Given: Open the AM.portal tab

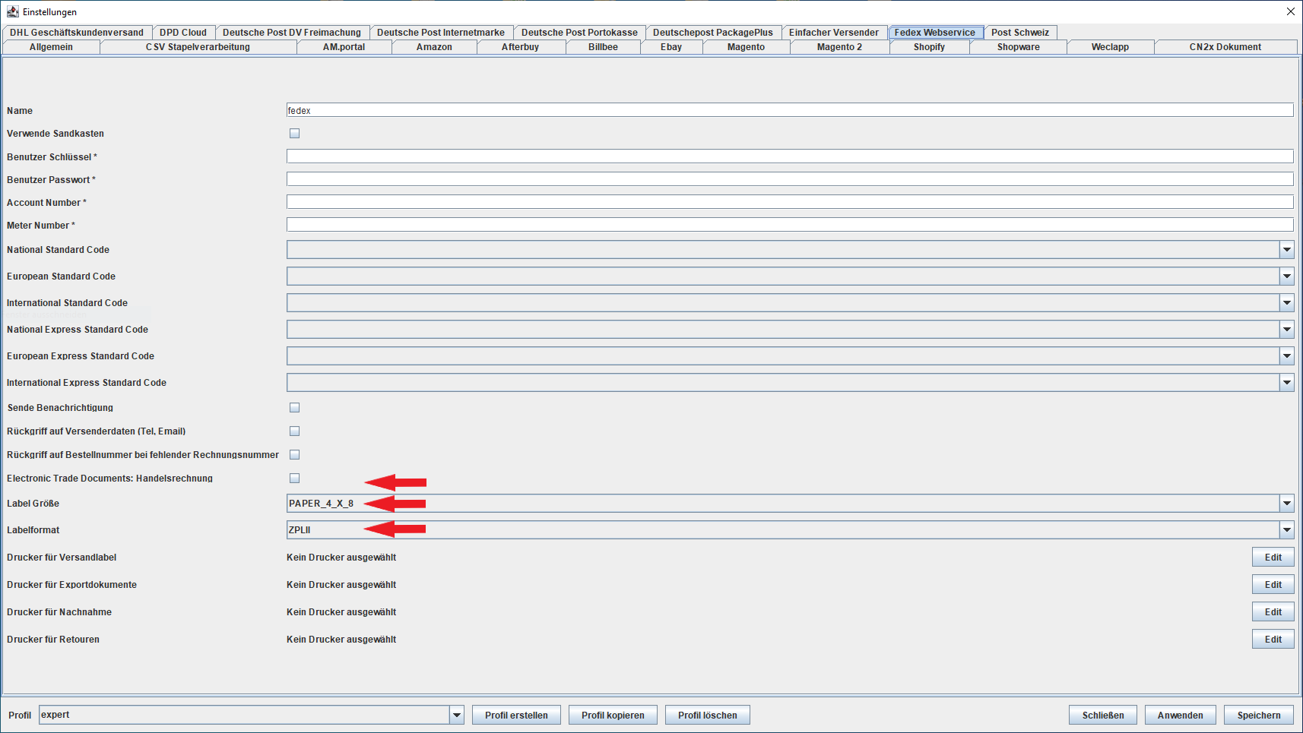Looking at the screenshot, I should [344, 47].
